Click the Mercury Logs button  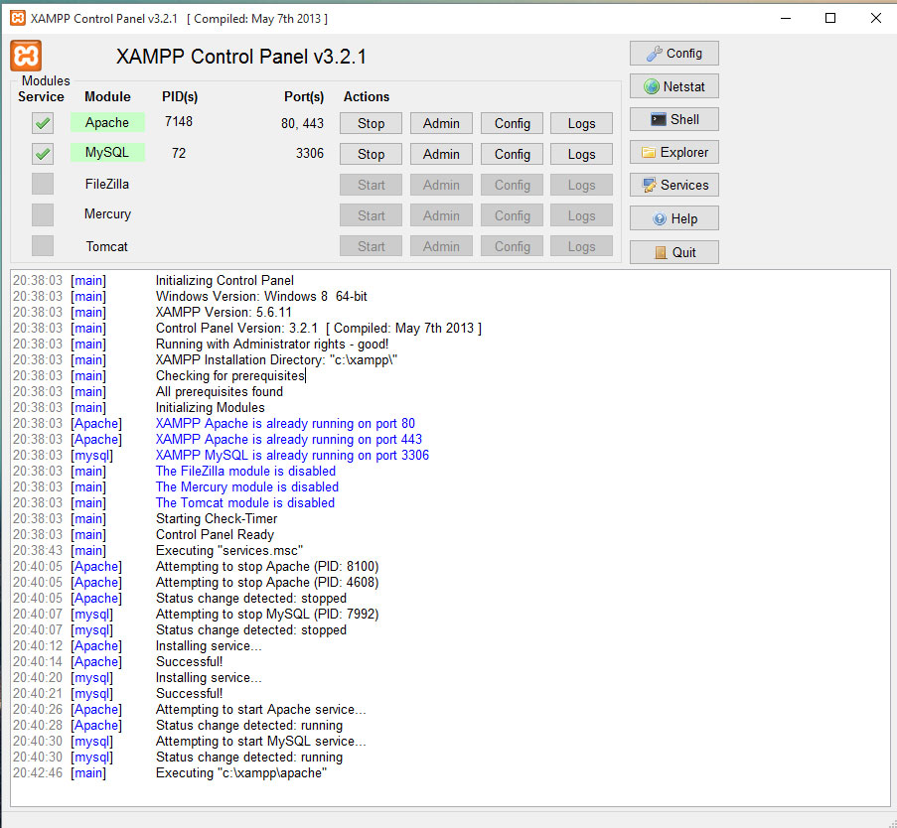coord(581,216)
